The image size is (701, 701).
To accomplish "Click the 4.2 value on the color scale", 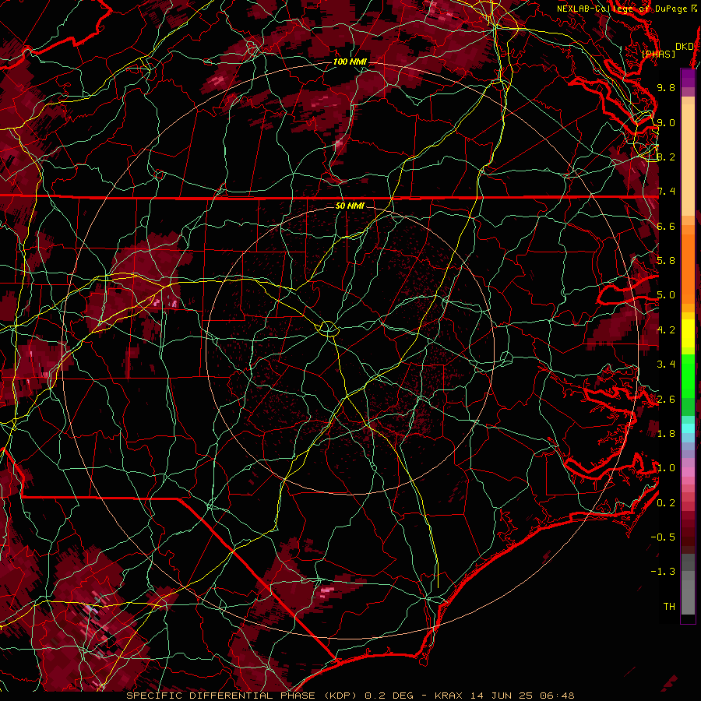I will [x=666, y=330].
